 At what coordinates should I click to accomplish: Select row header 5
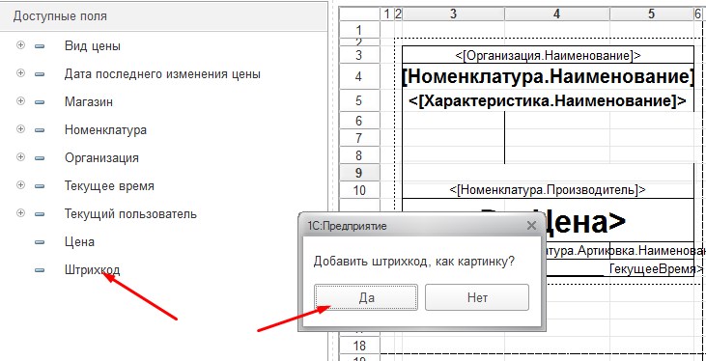point(359,100)
